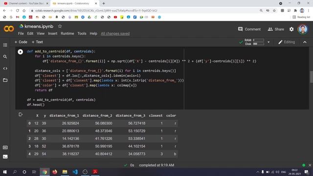Viewport: 313px width, 176px height.
Task: Open Gmail bookmark in bookmarks bar
Action: click(18, 17)
